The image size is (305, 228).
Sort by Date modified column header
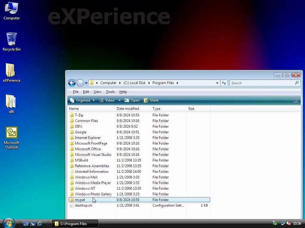[133, 109]
